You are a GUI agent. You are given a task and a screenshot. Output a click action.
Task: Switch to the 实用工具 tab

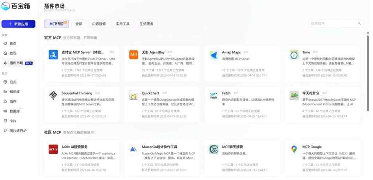pyautogui.click(x=123, y=24)
